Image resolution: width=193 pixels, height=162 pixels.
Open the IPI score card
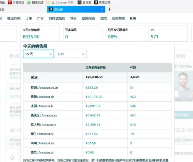point(168,34)
